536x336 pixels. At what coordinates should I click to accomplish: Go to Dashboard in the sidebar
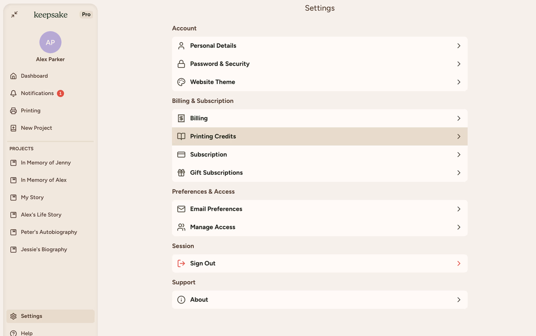(34, 76)
